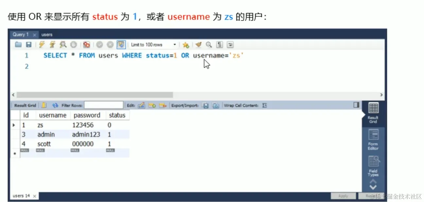
Task: Click the Commit checkmark icon
Action: (99, 45)
